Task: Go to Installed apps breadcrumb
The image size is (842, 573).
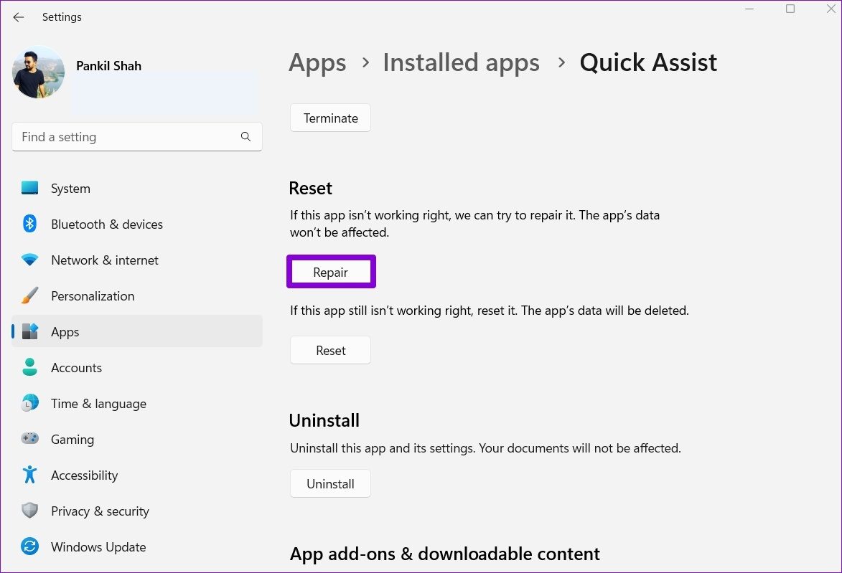Action: (461, 63)
